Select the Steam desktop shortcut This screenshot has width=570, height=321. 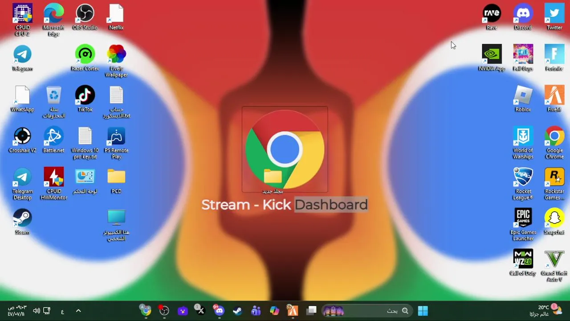click(22, 222)
